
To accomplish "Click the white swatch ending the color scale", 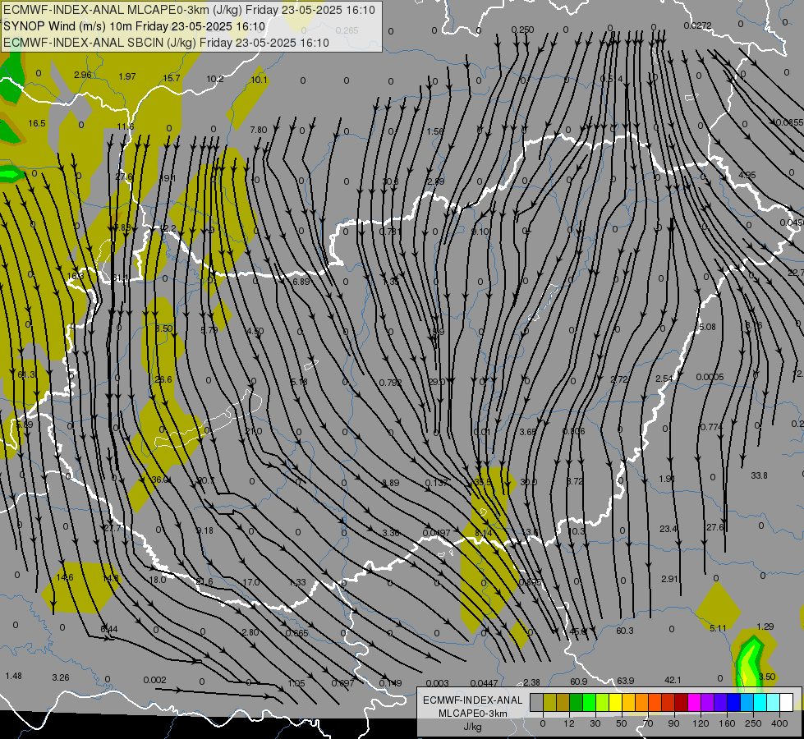I will tap(787, 702).
